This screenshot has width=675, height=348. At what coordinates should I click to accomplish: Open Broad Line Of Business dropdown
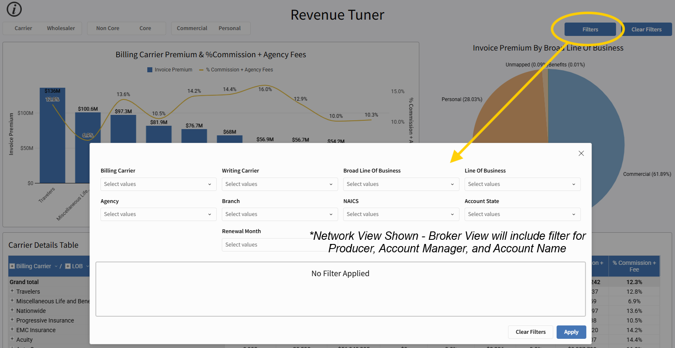tap(401, 184)
